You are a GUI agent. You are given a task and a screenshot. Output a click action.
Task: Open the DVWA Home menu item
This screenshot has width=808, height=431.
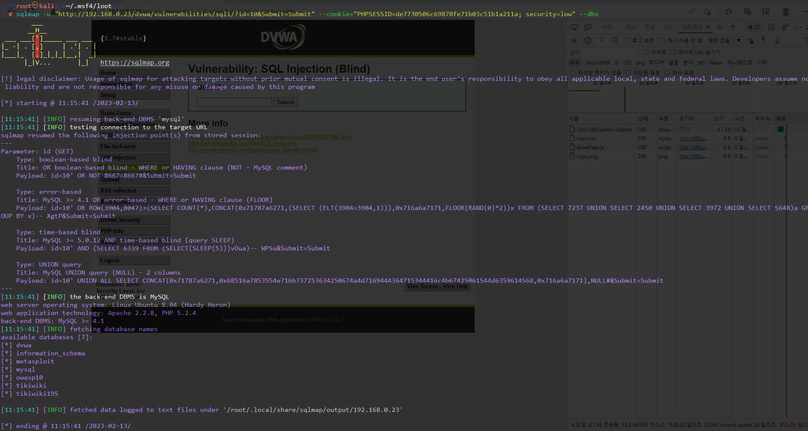134,73
